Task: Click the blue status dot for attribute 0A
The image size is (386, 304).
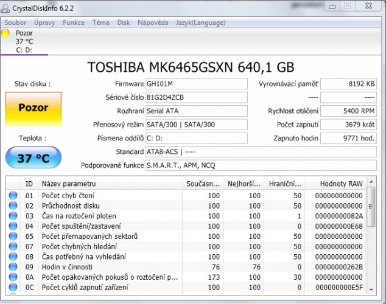Action: (13, 277)
